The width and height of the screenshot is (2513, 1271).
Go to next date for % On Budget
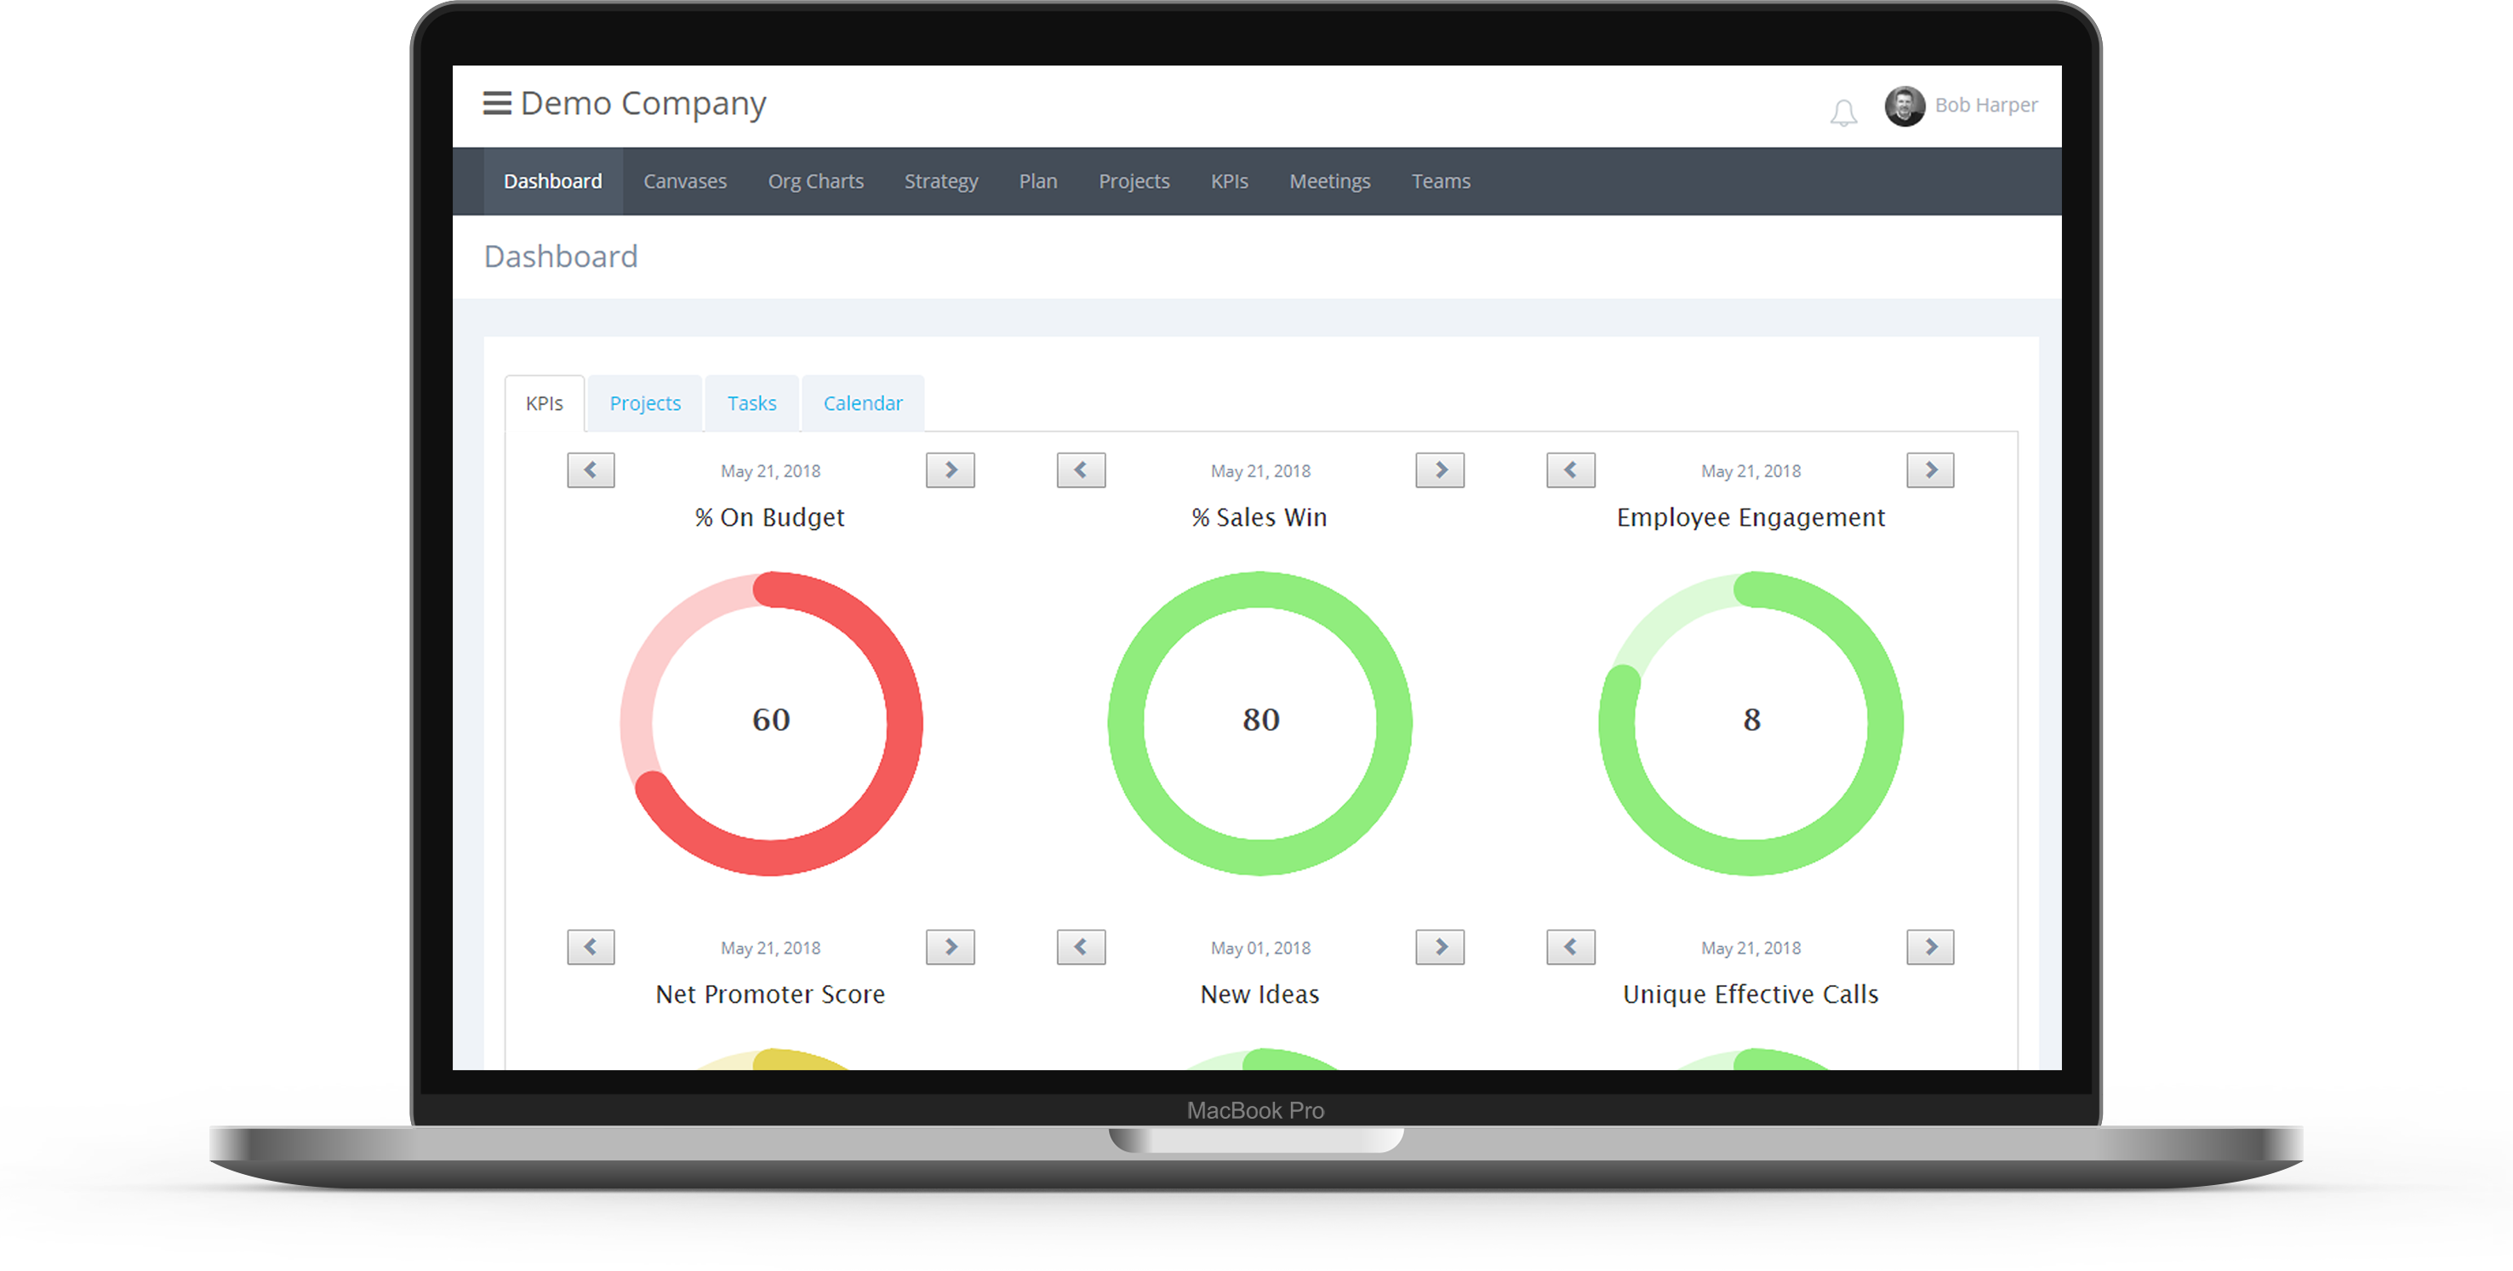point(951,470)
